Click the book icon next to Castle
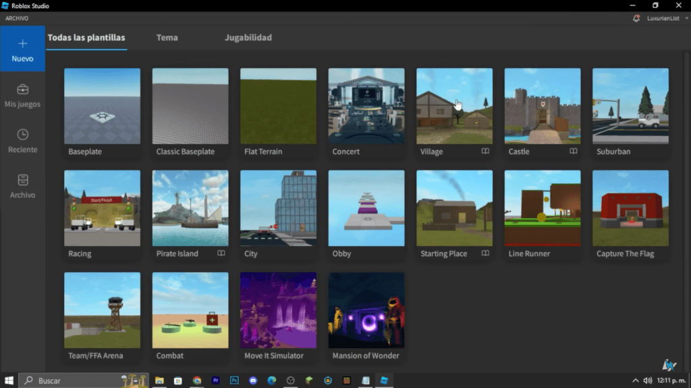Viewport: 691px width, 388px height. click(x=574, y=151)
